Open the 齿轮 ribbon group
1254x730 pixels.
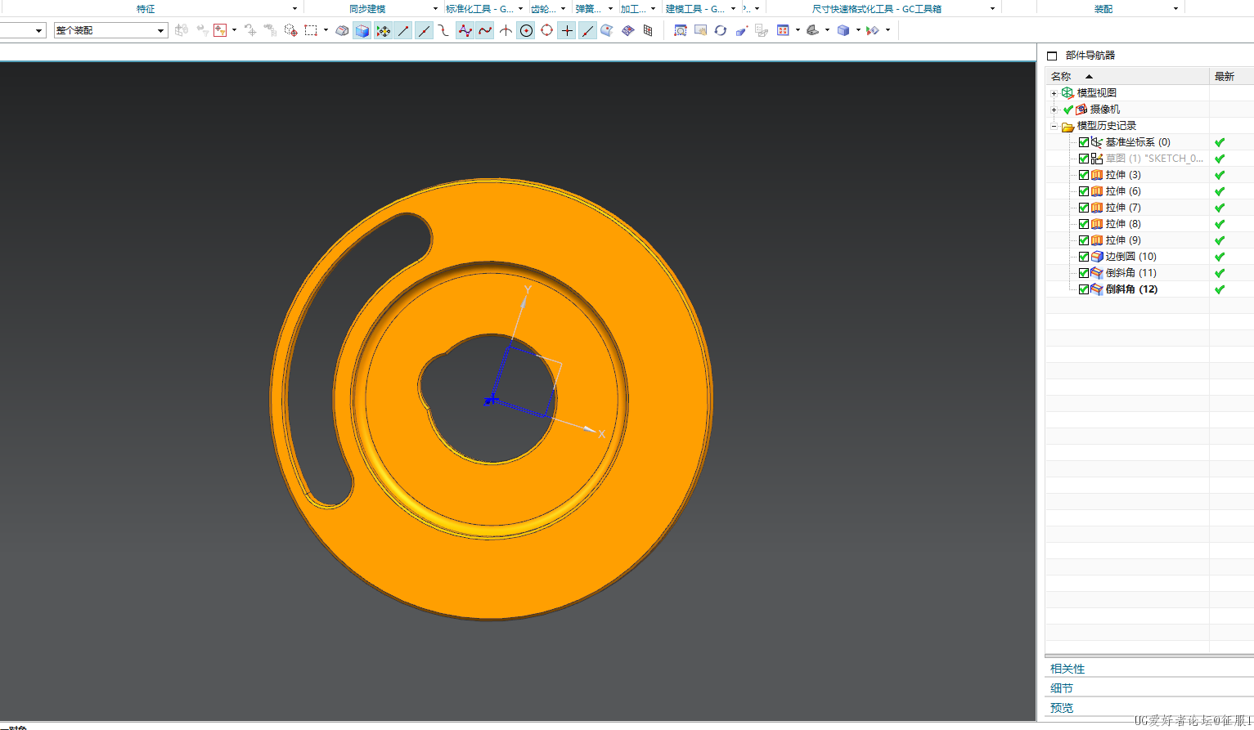click(548, 9)
